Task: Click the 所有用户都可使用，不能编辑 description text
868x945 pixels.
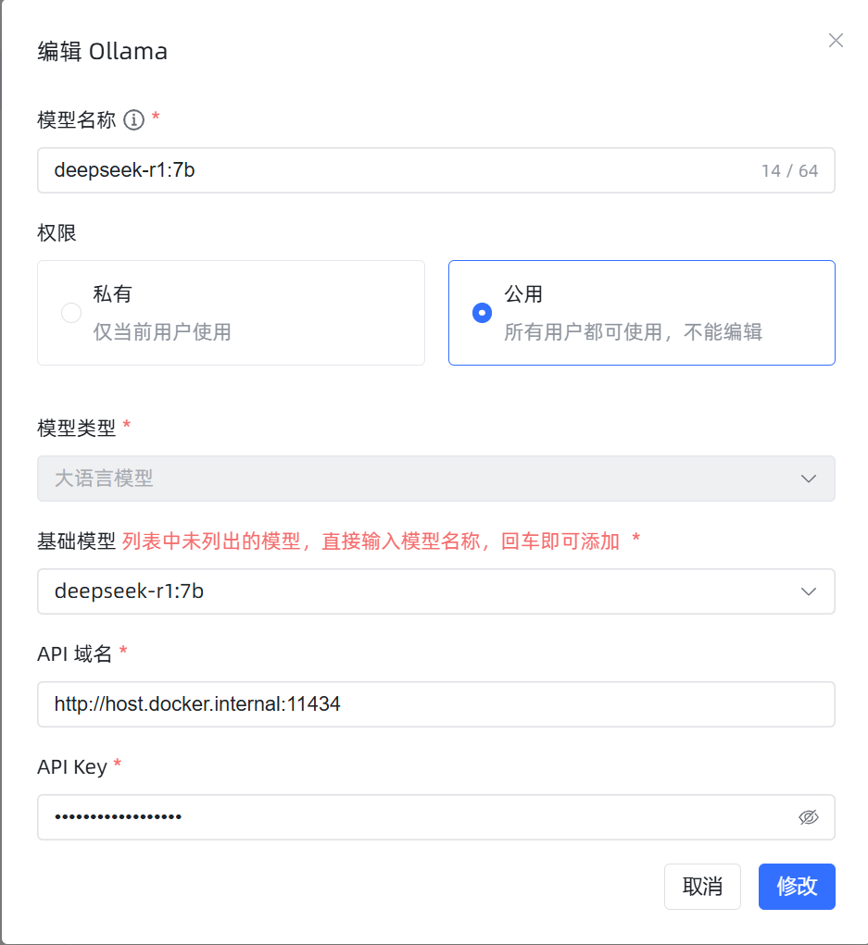Action: pyautogui.click(x=633, y=332)
